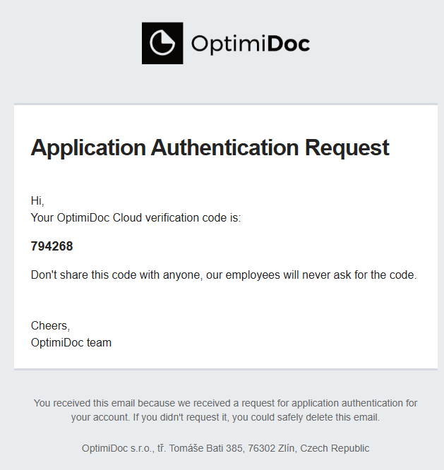Click "Czech Republic" in the footer address

click(337, 448)
